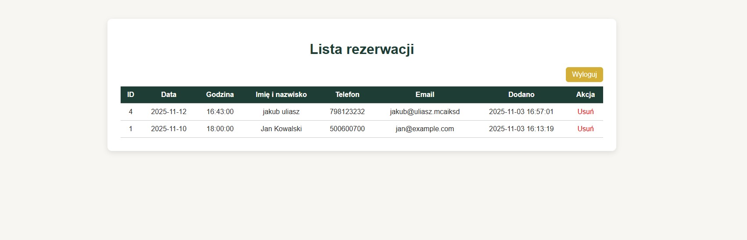Click the Akcja column header
Viewport: 747px width, 240px height.
point(585,95)
